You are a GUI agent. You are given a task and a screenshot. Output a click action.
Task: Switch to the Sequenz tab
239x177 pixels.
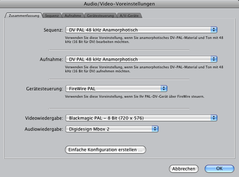52,15
